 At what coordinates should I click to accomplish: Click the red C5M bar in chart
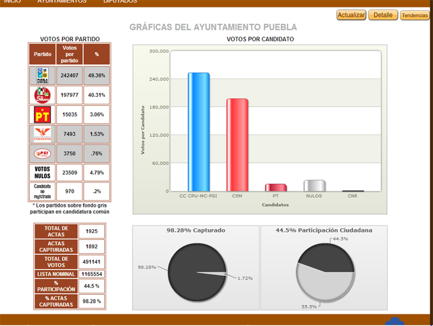[x=237, y=145]
